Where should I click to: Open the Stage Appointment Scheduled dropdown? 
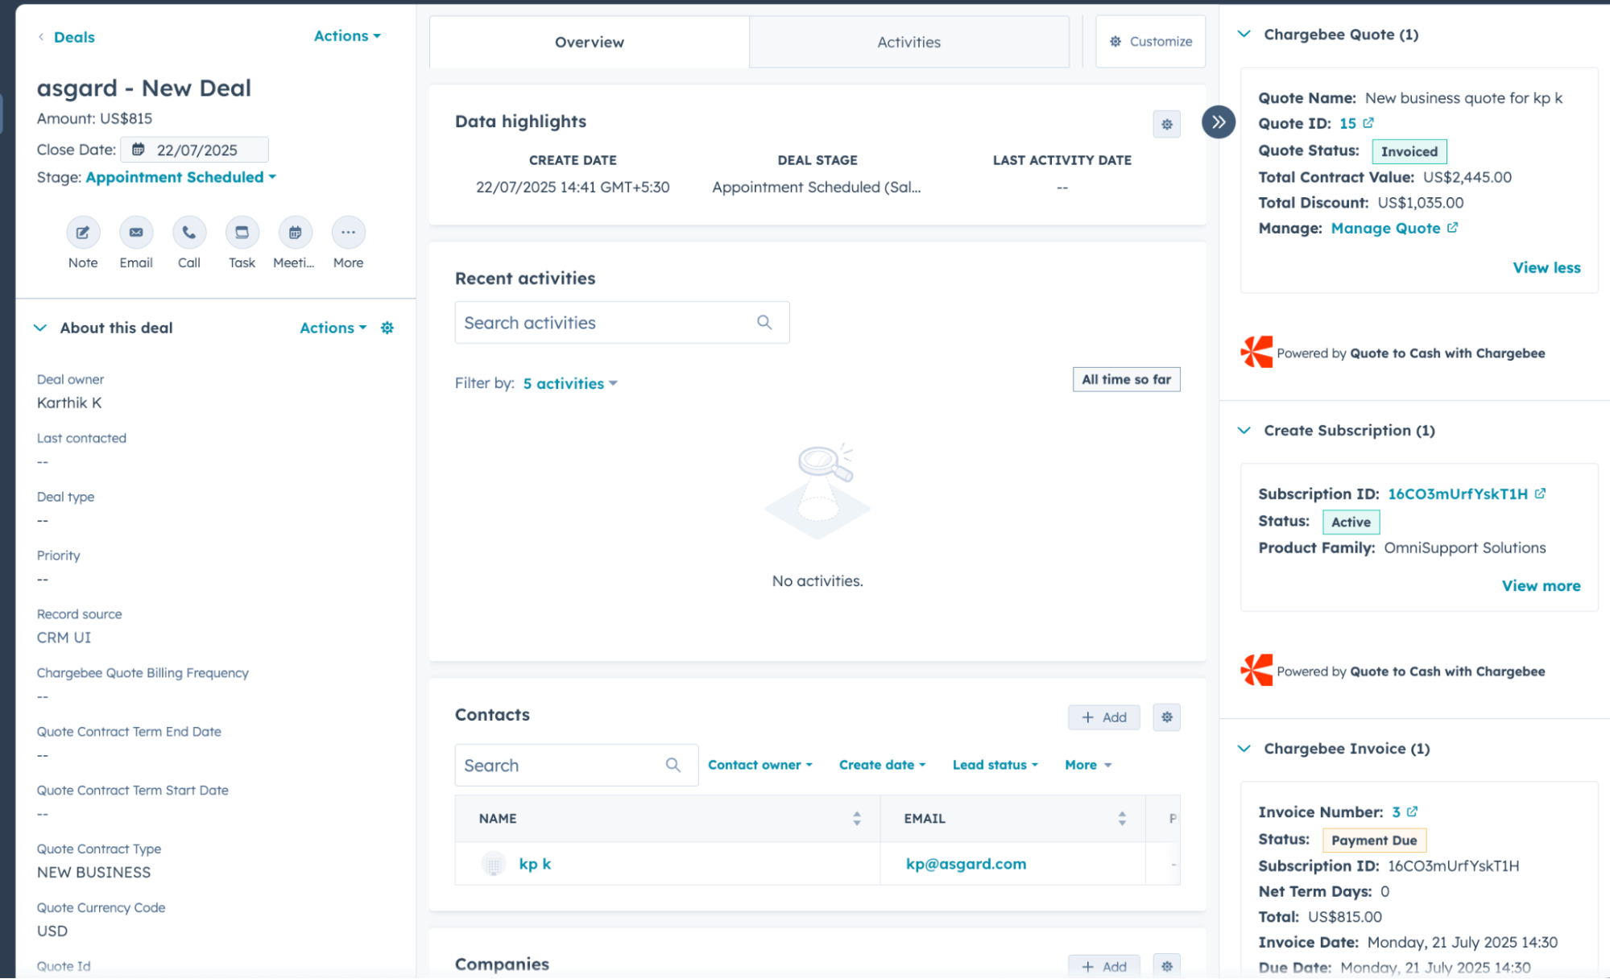[181, 177]
